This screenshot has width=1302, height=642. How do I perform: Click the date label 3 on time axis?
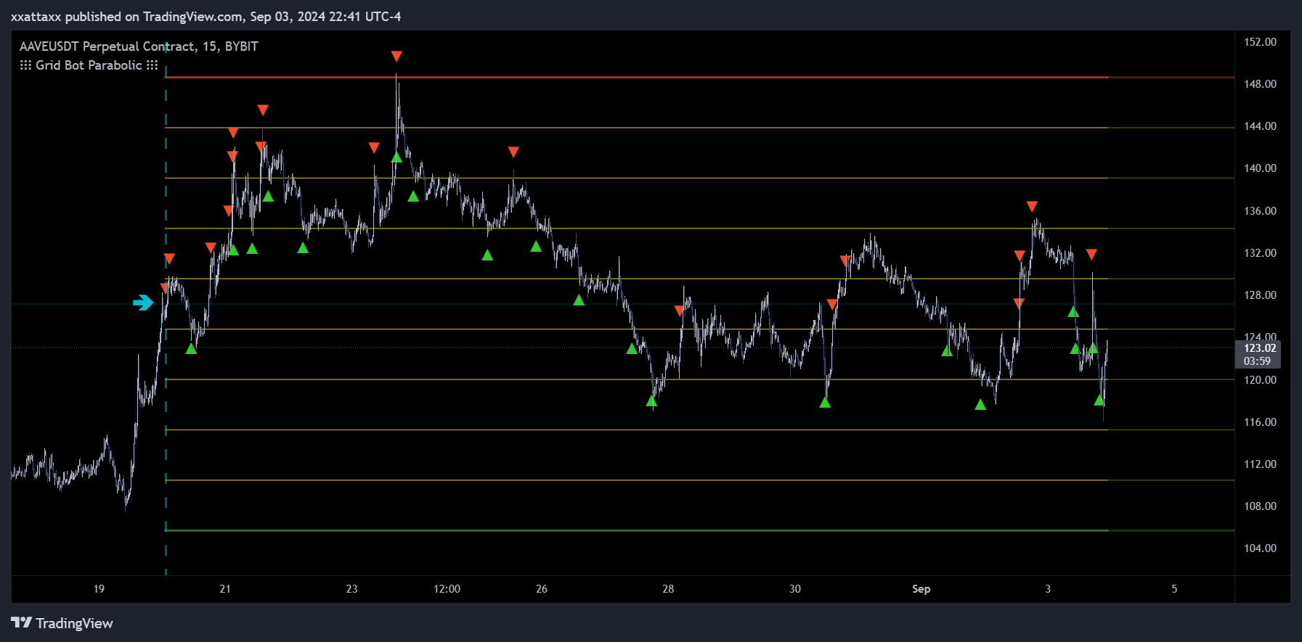point(1048,589)
